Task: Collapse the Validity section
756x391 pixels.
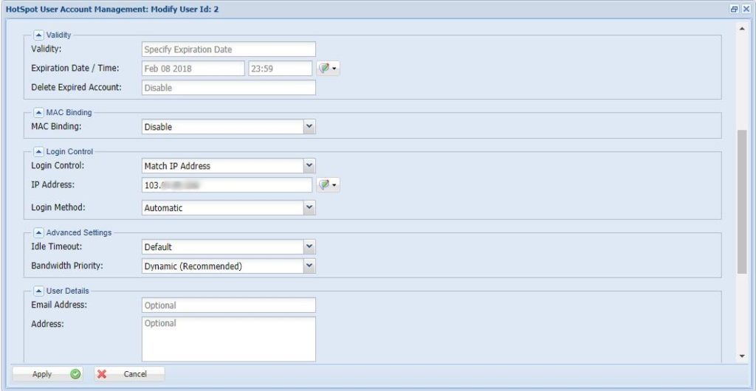Action: pyautogui.click(x=39, y=35)
